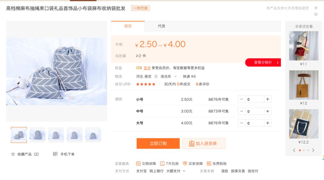Decrease quantity for 中号 size
Screen dimensions: 324x180
pos(241,111)
